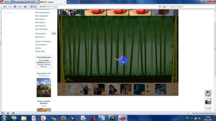Viewport: 216px width, 121px height.
Task: Click the Веб security badge
Action: click(x=33, y=7)
